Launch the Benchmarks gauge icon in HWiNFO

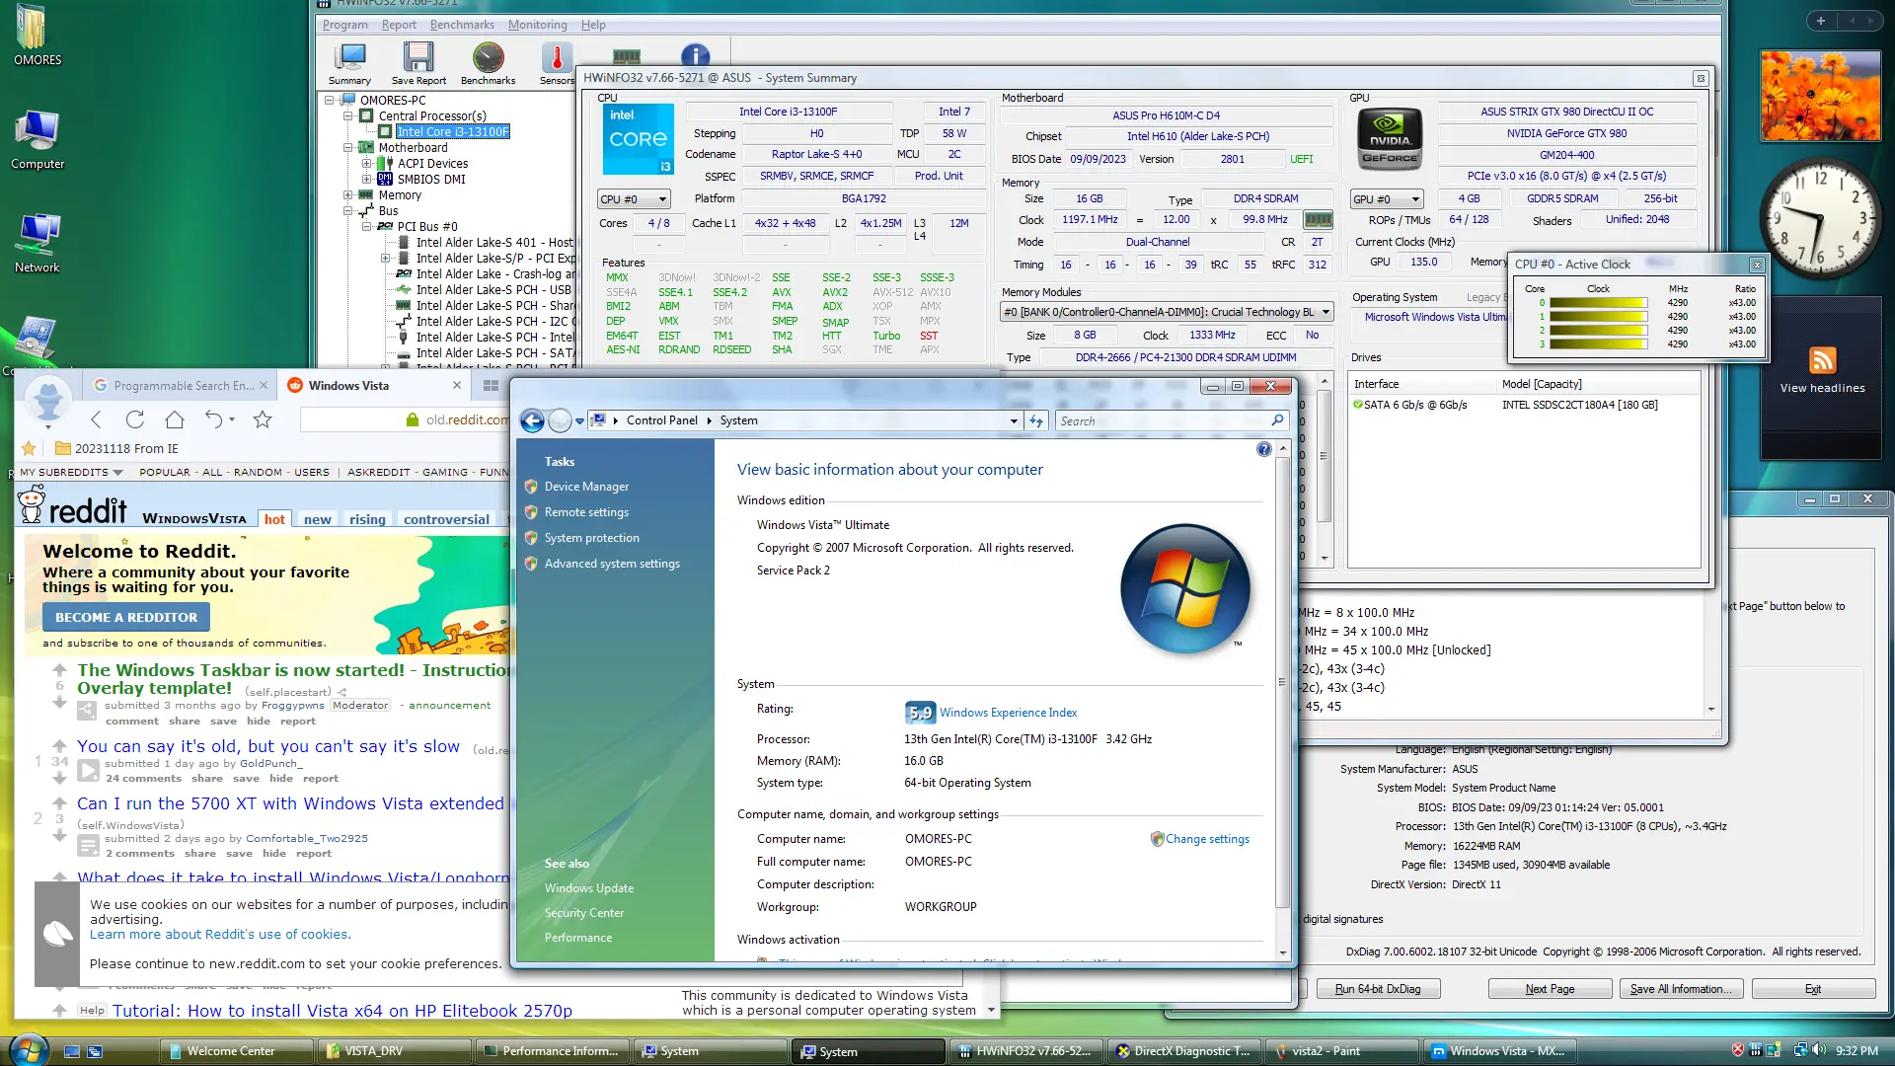(488, 64)
